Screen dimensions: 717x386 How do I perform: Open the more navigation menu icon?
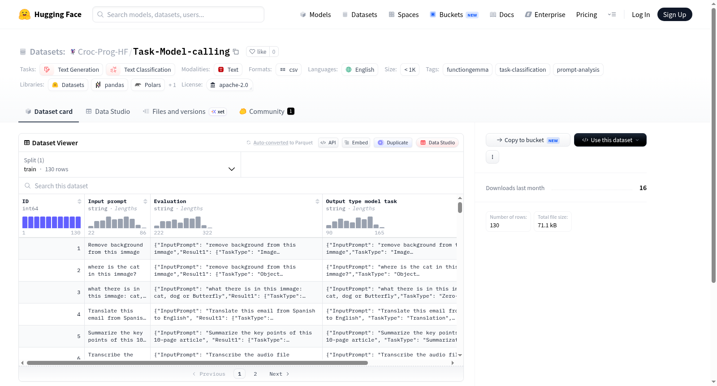(x=612, y=14)
